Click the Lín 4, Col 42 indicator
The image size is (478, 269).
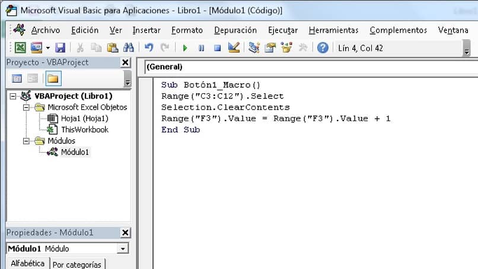[x=361, y=48]
